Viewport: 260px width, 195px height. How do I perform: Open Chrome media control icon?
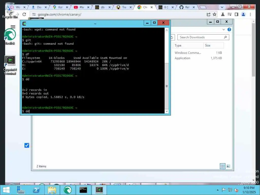[230, 14]
